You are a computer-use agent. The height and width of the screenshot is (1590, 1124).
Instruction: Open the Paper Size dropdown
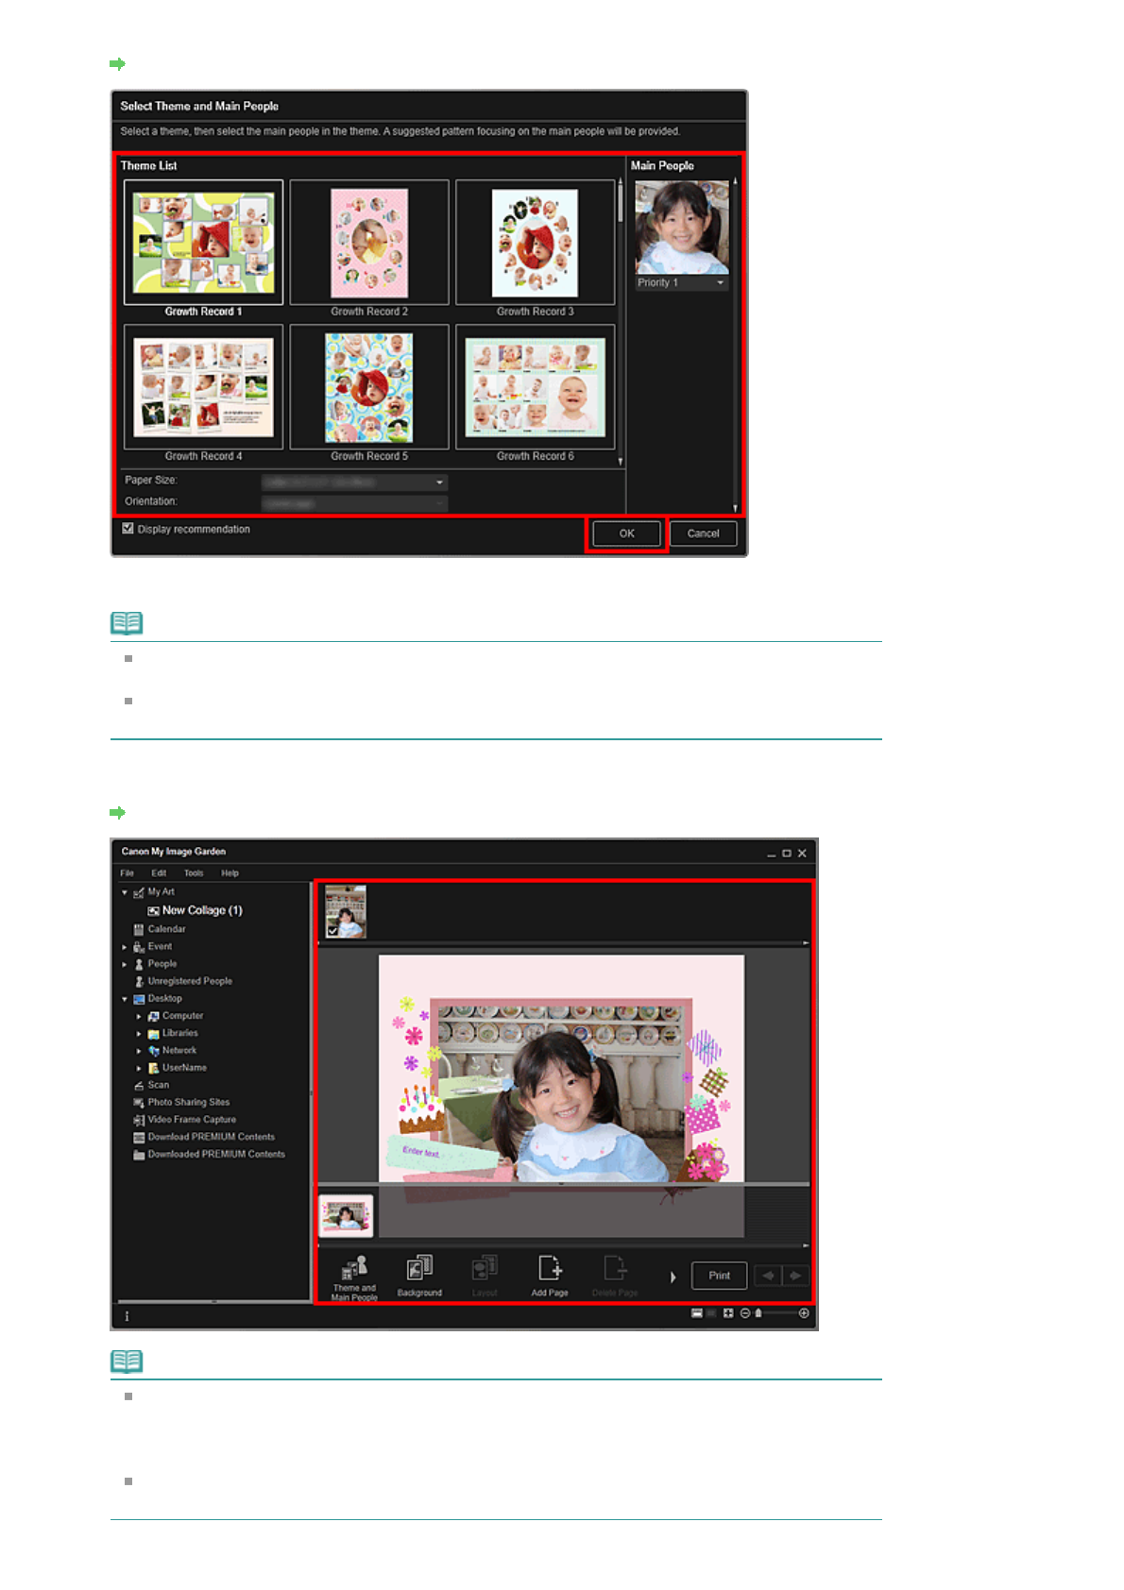tap(354, 482)
